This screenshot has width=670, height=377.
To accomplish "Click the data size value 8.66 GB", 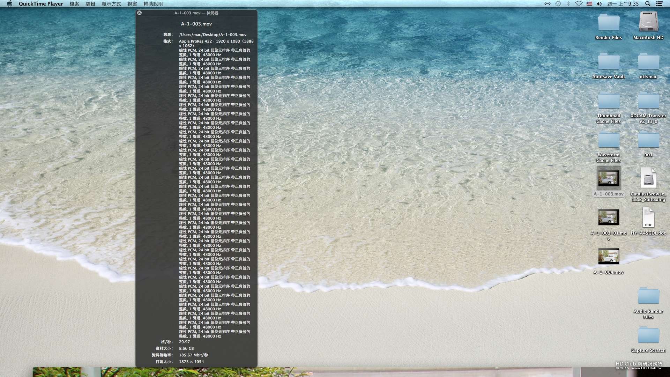I will (186, 348).
